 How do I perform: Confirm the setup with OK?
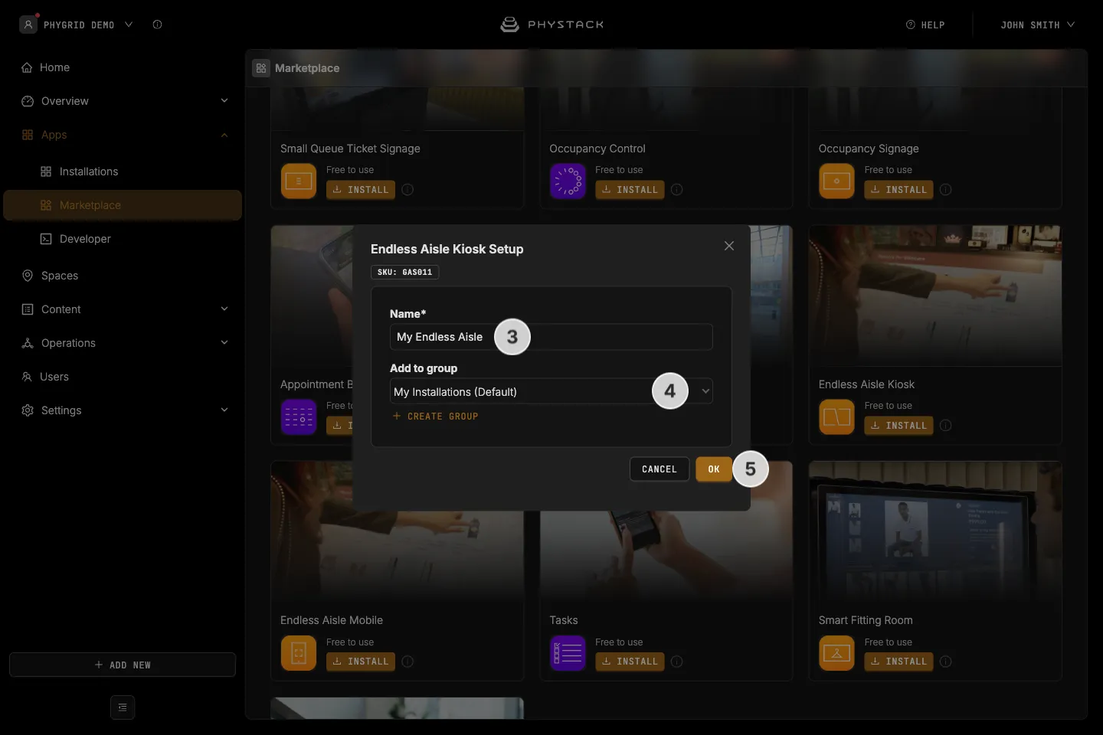coord(714,469)
